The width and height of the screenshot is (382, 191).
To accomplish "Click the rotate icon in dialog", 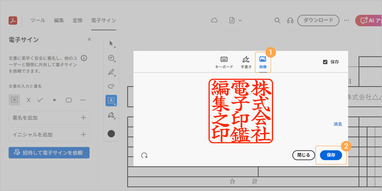I will [x=145, y=155].
